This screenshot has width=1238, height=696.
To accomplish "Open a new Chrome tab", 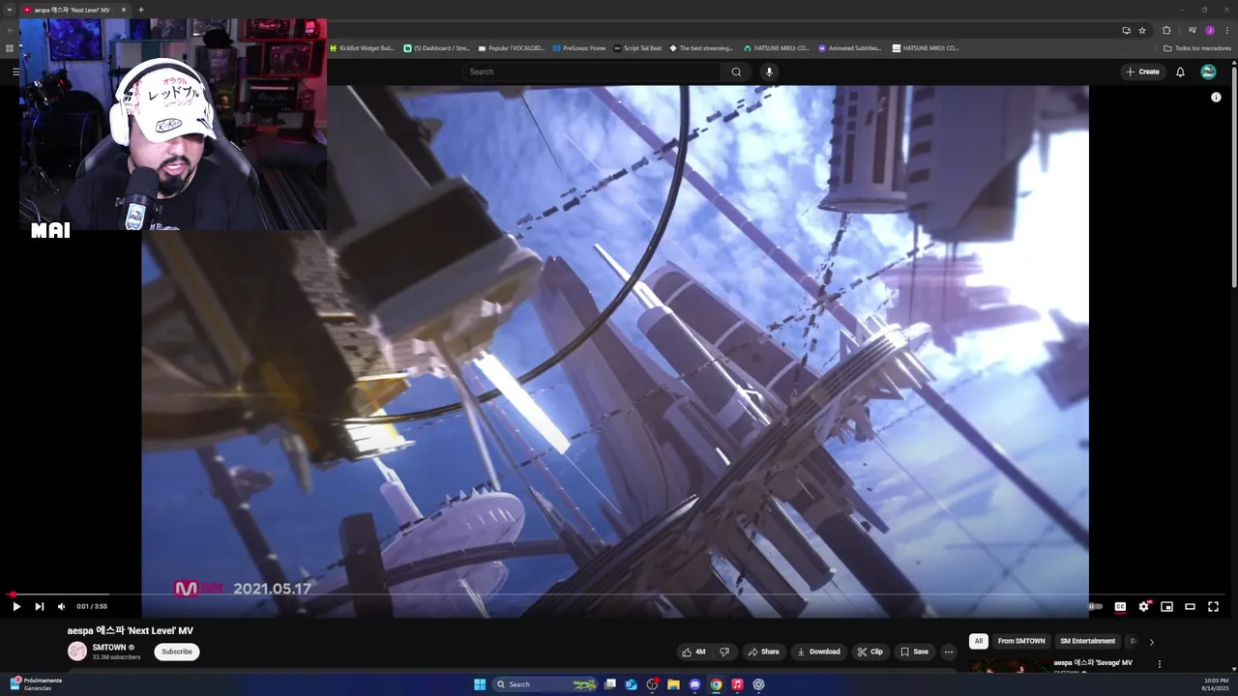I will coord(141,10).
